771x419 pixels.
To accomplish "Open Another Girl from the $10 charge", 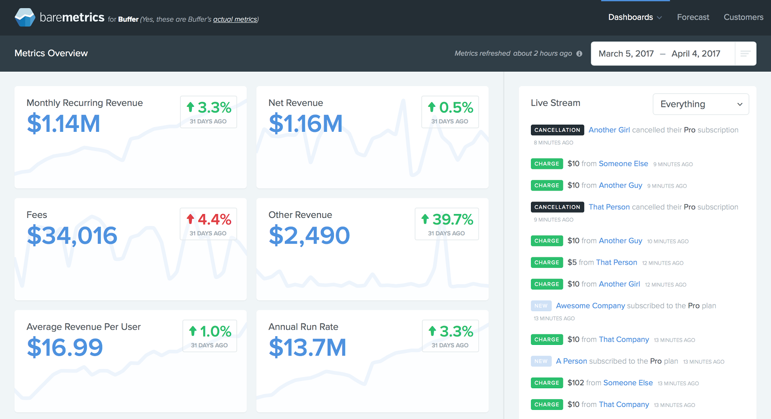I will click(620, 284).
